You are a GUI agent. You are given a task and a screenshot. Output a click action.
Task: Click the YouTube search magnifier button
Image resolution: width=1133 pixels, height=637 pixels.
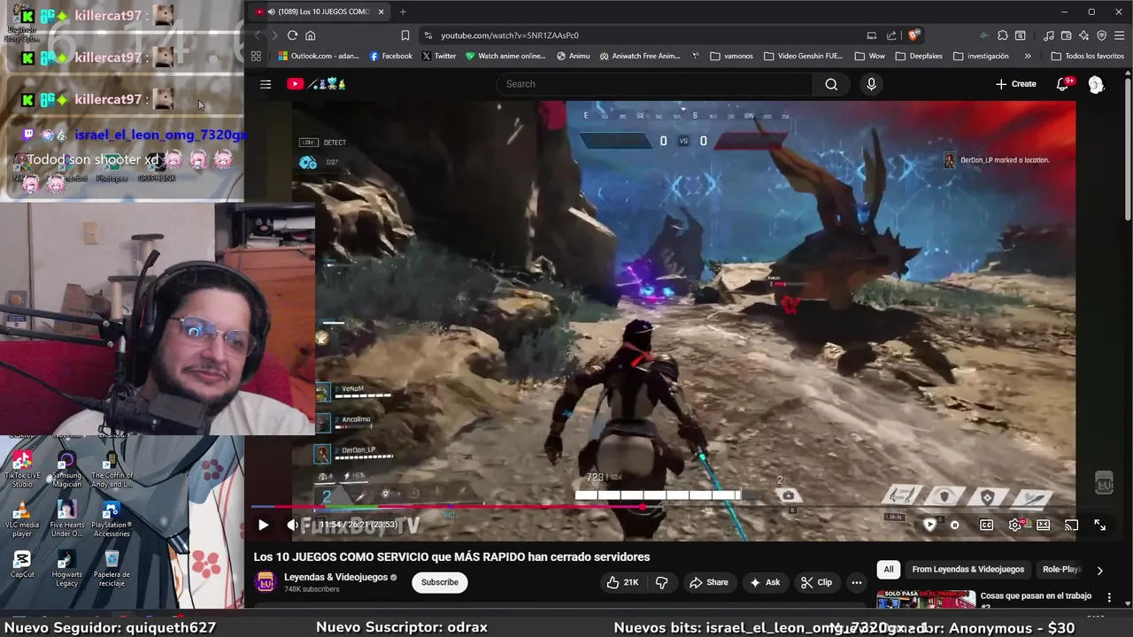tap(831, 84)
